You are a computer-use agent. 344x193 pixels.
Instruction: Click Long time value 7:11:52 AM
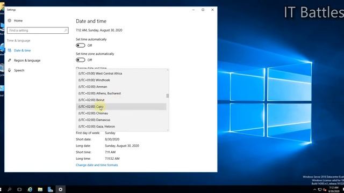(x=112, y=159)
